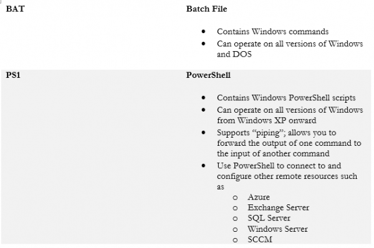374x248 pixels.
Task: Click 'the input of another command' line
Action: 273,153
